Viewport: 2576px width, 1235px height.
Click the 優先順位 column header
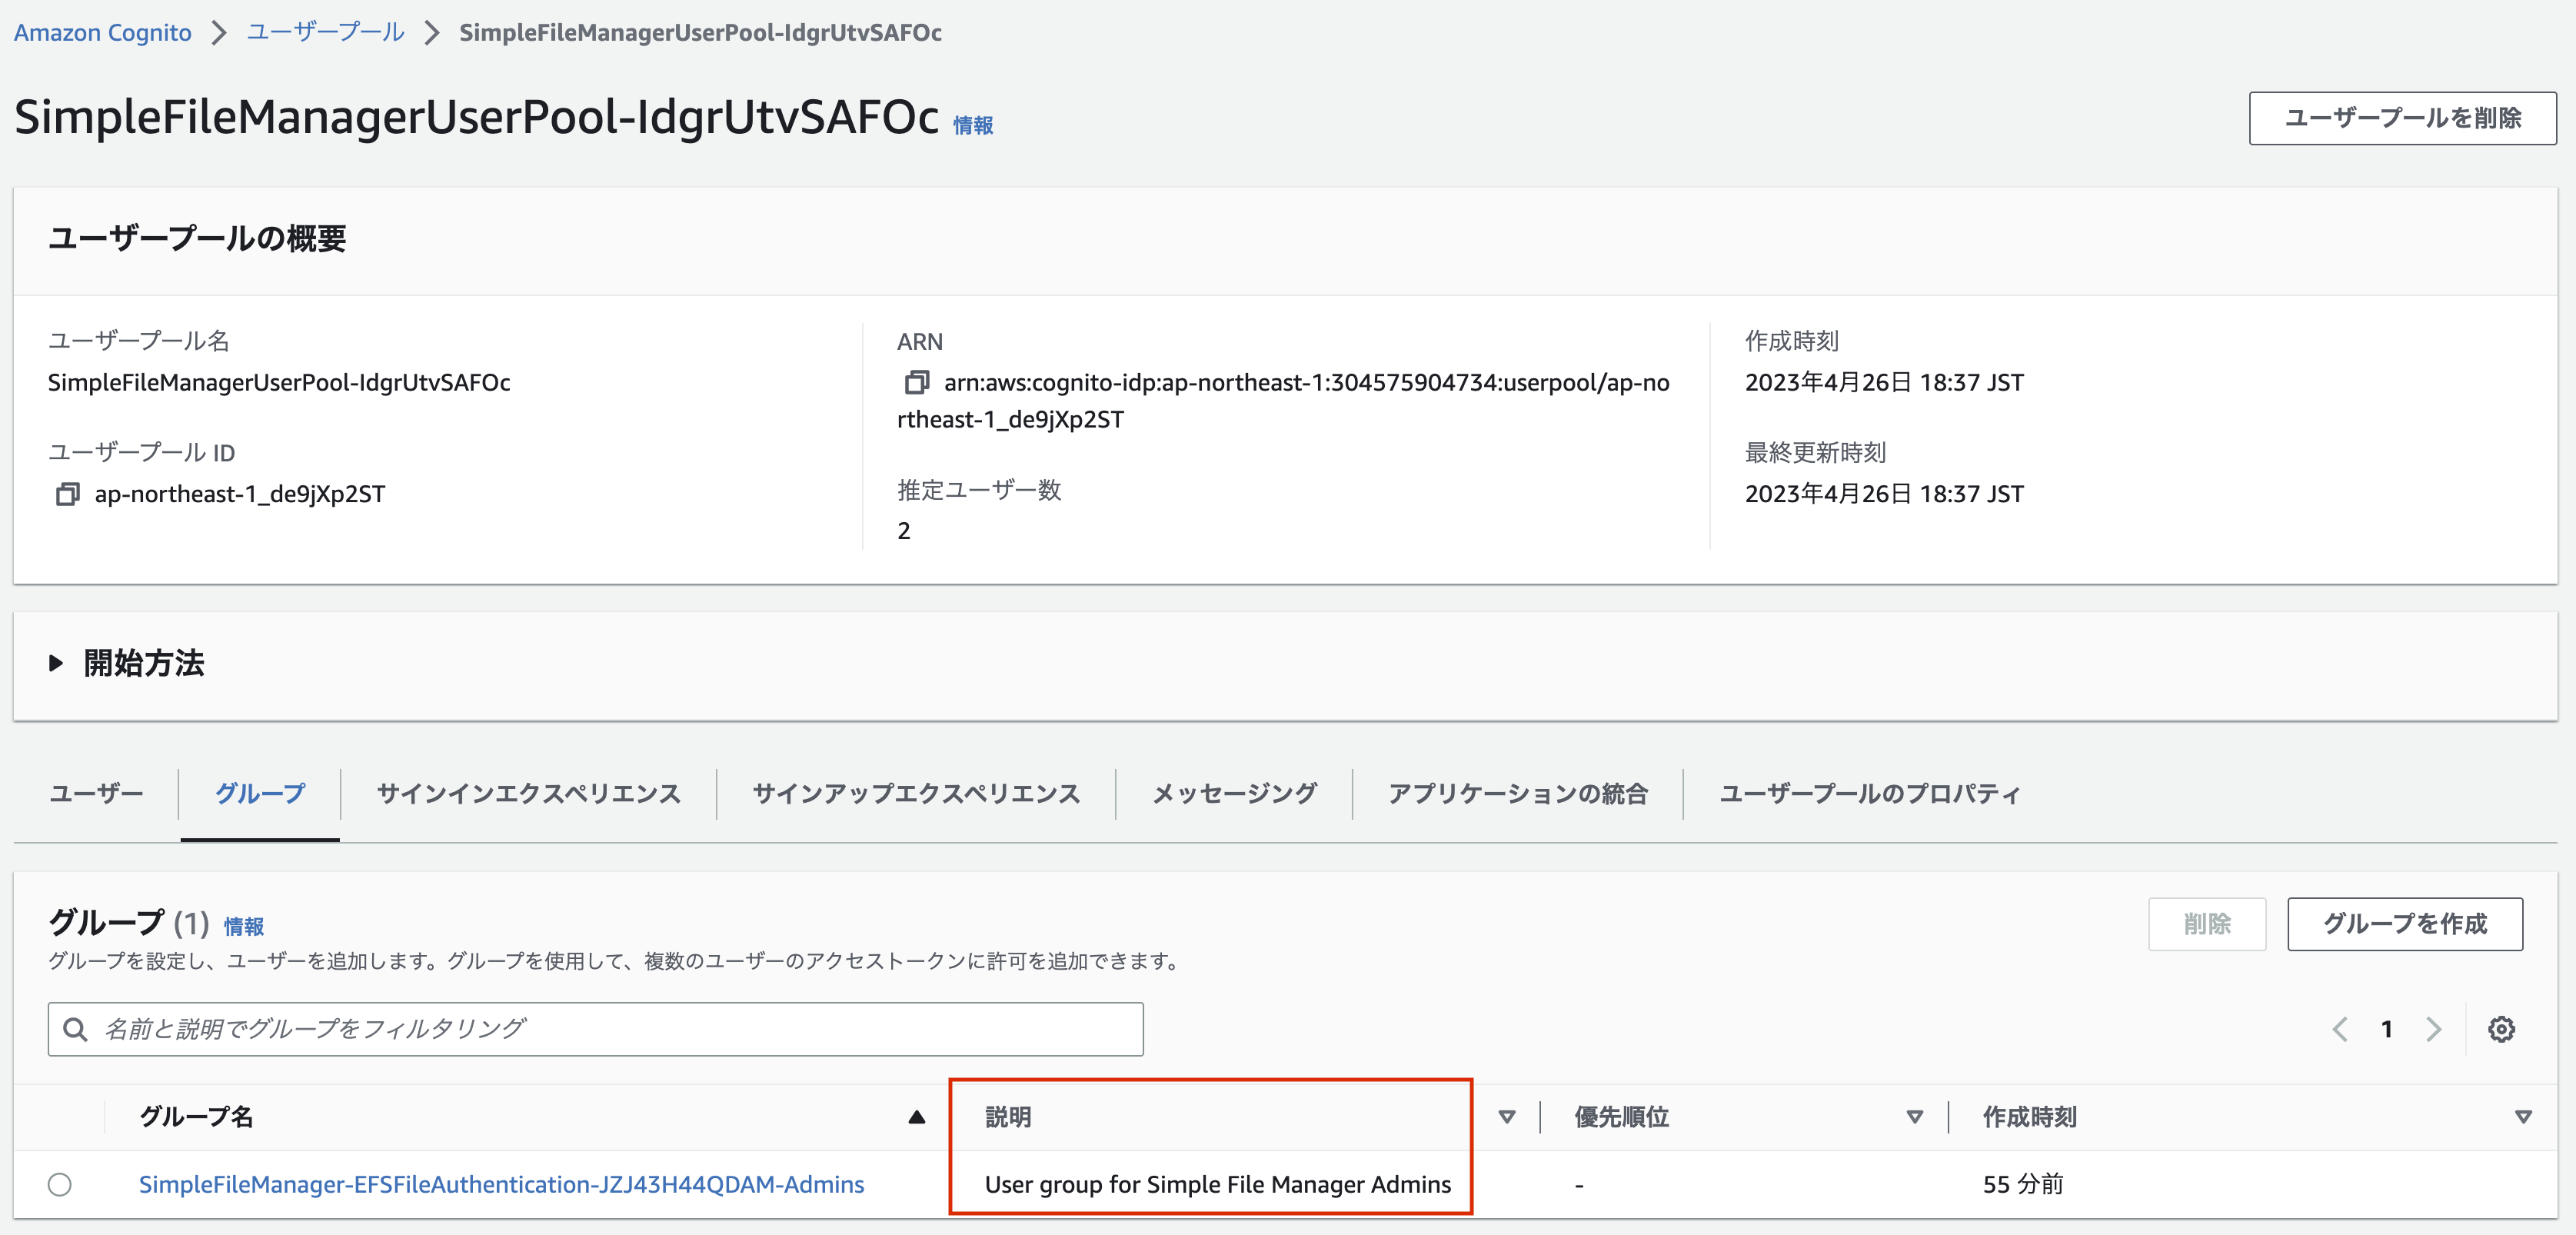click(x=1621, y=1117)
